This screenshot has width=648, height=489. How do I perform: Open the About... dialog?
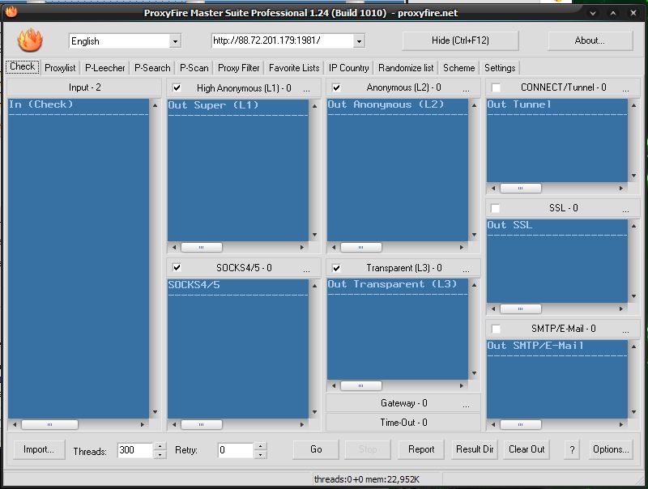coord(590,40)
